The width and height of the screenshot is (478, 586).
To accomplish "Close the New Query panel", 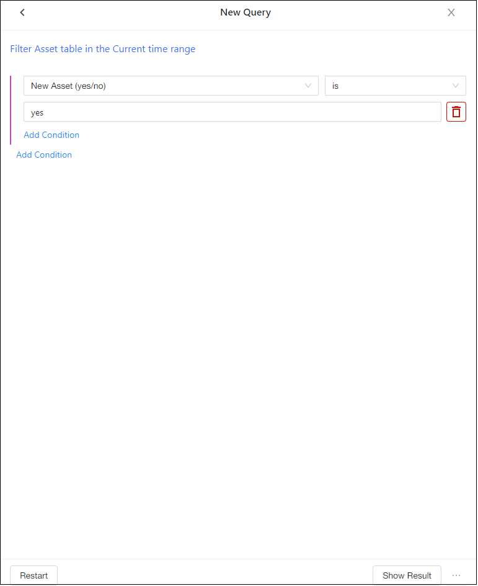I will [451, 12].
